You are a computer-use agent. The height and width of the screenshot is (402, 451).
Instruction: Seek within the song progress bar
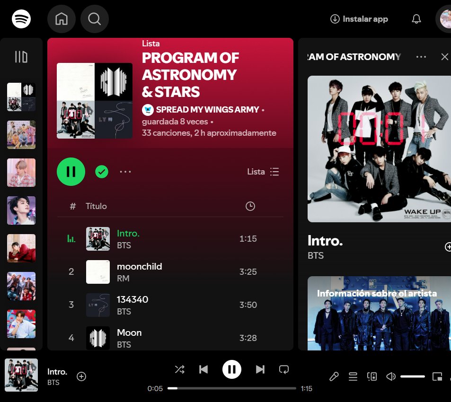pos(232,388)
